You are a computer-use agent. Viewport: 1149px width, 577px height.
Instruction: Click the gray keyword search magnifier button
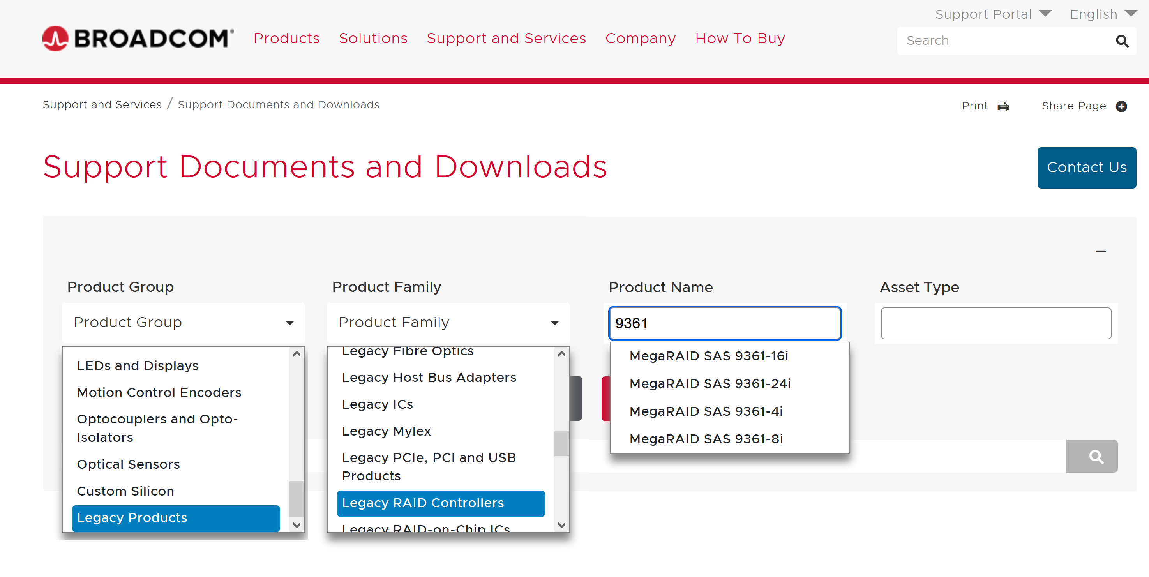[x=1091, y=456]
